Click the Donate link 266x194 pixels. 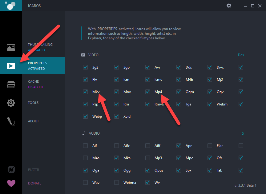pos(34,183)
